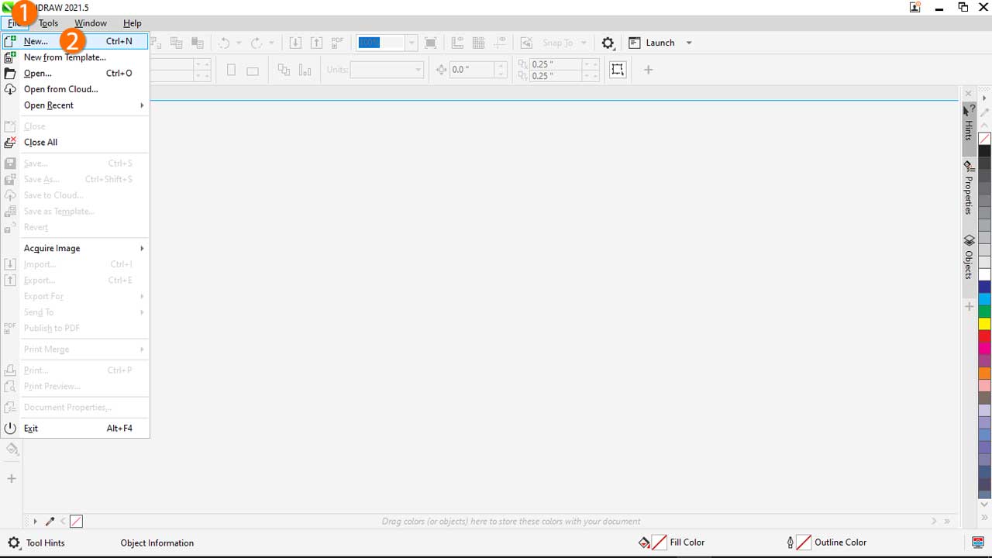992x558 pixels.
Task: Click the Outline Color pen icon
Action: 790,542
